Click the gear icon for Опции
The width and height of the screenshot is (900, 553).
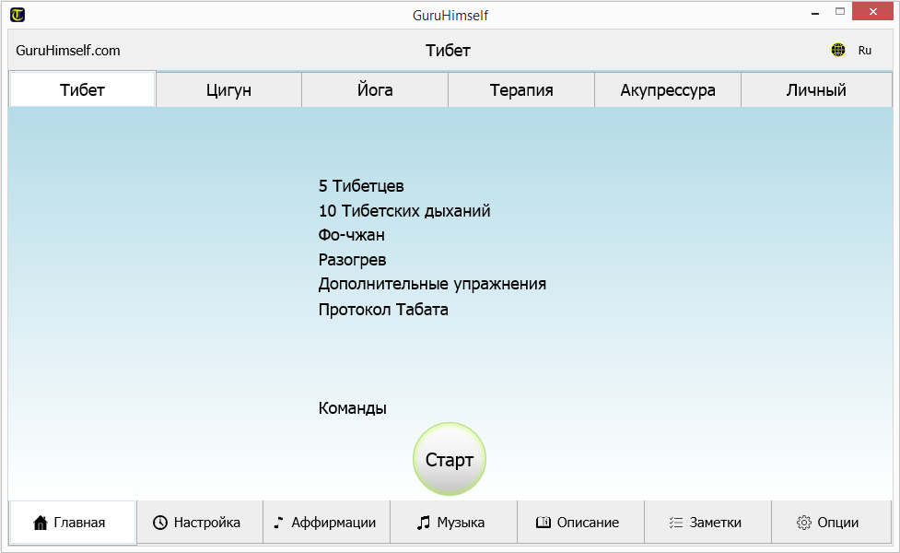tap(803, 523)
